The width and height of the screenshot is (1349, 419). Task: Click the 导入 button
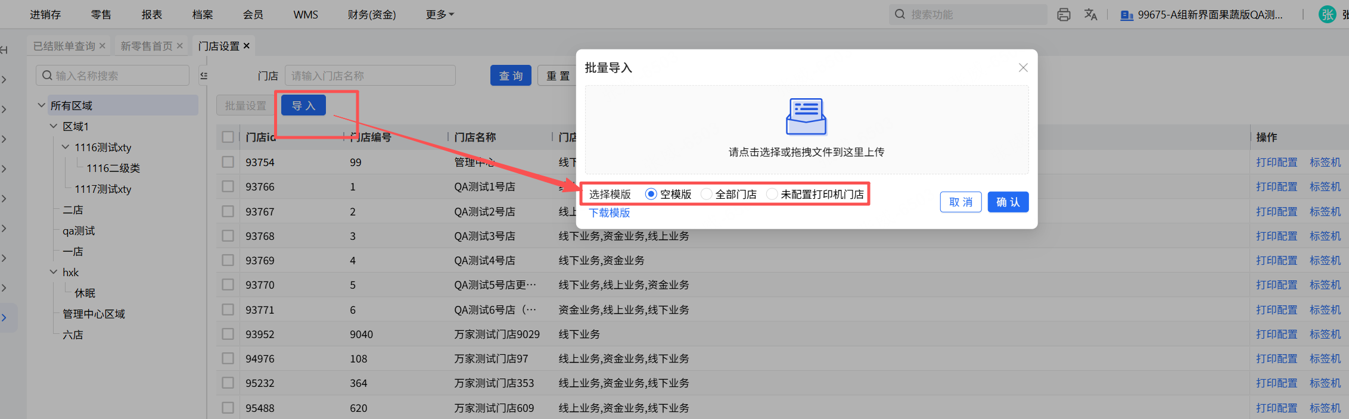pos(303,105)
